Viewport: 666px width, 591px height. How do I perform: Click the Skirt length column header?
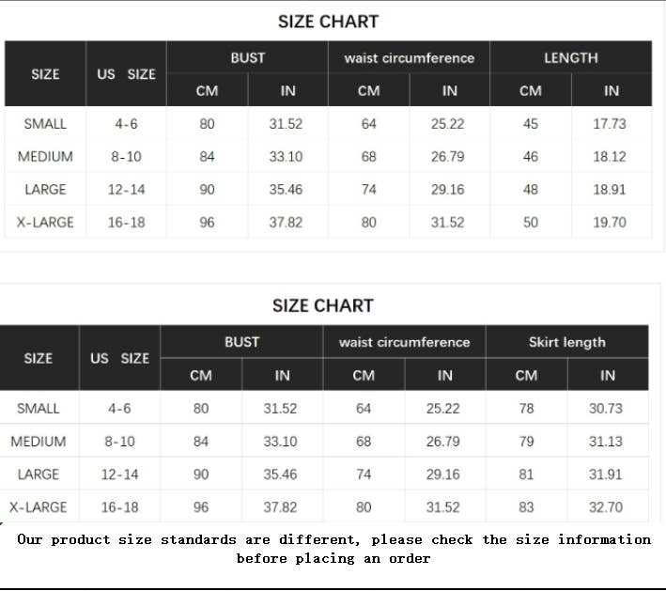[566, 343]
